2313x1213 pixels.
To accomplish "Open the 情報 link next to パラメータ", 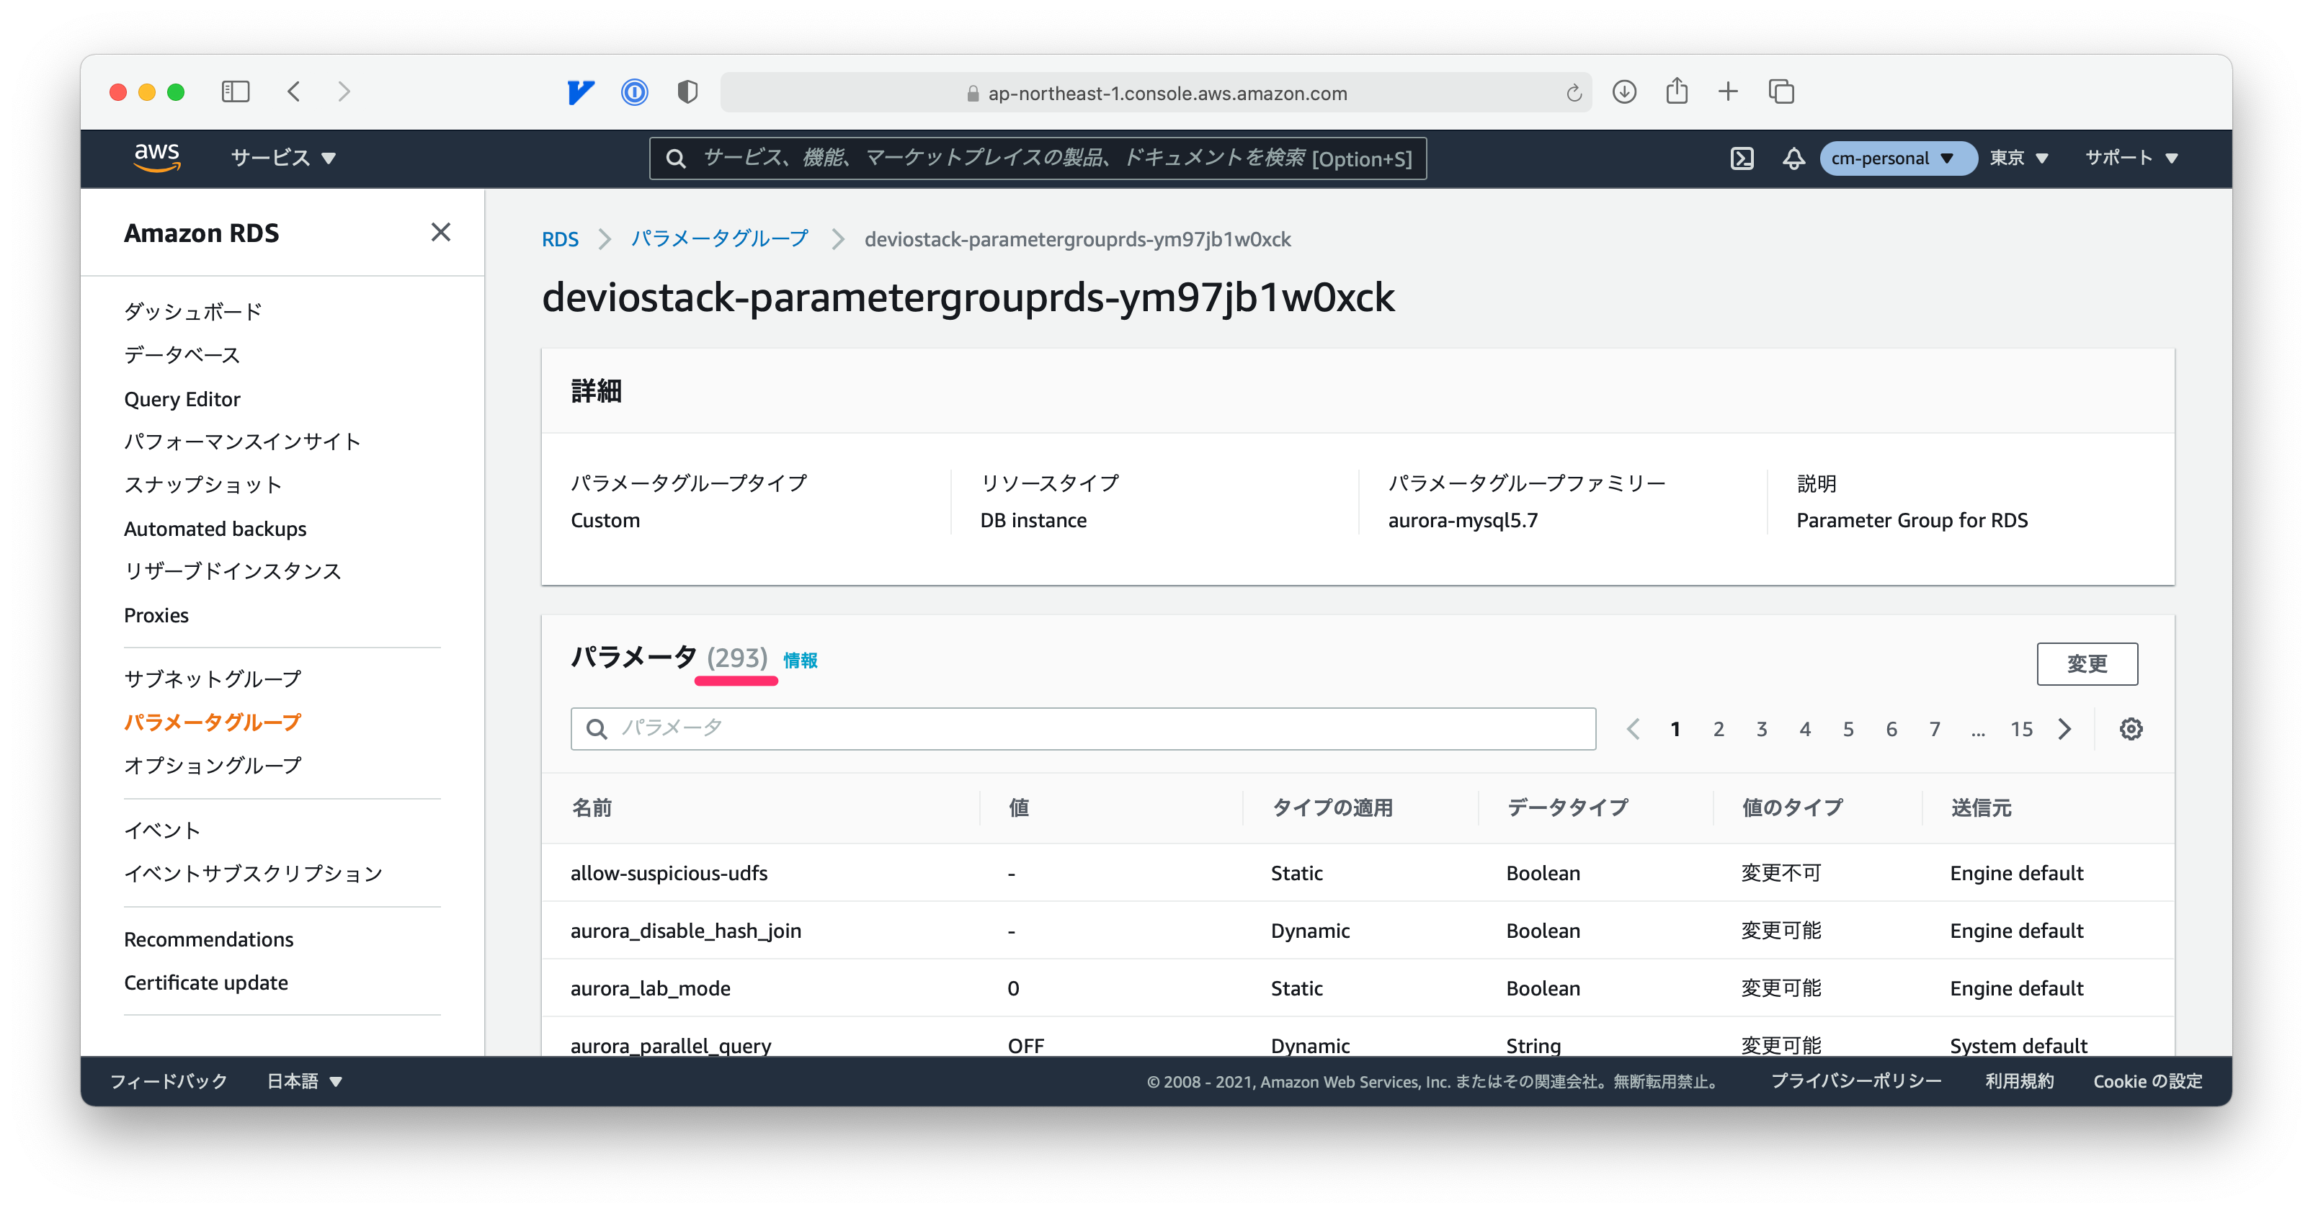I will click(x=800, y=660).
